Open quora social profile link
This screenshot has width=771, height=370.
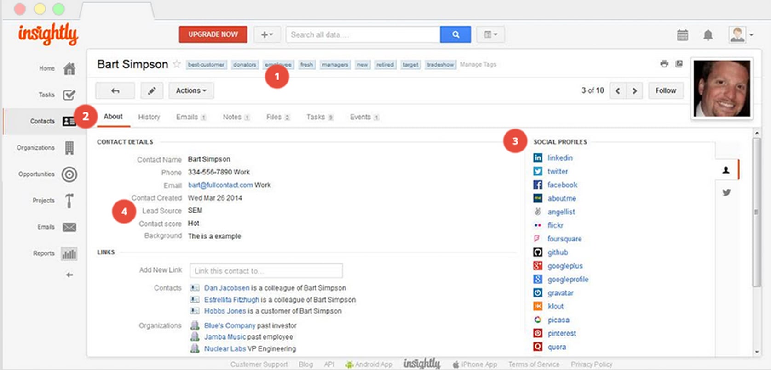coord(557,347)
